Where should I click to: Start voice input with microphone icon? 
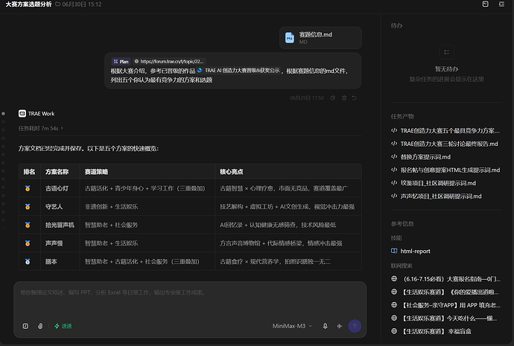point(325,326)
